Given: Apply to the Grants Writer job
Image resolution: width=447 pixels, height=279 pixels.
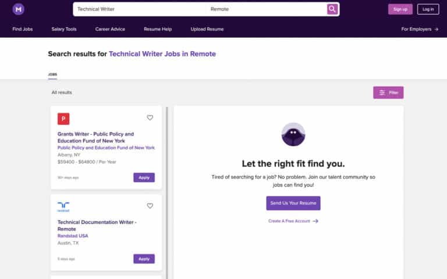Looking at the screenshot, I should click(144, 177).
